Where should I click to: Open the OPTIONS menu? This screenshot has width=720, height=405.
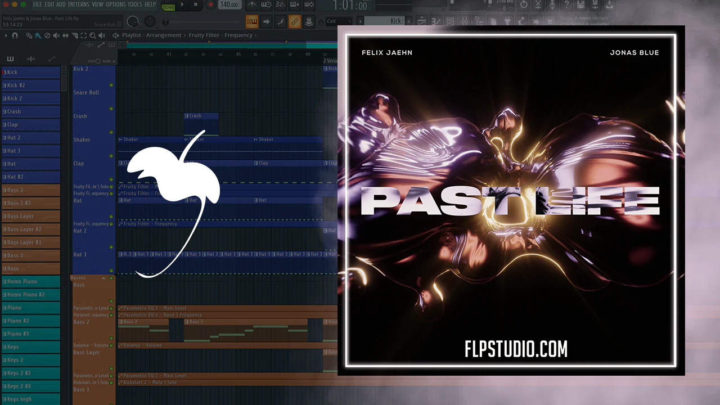tap(116, 4)
